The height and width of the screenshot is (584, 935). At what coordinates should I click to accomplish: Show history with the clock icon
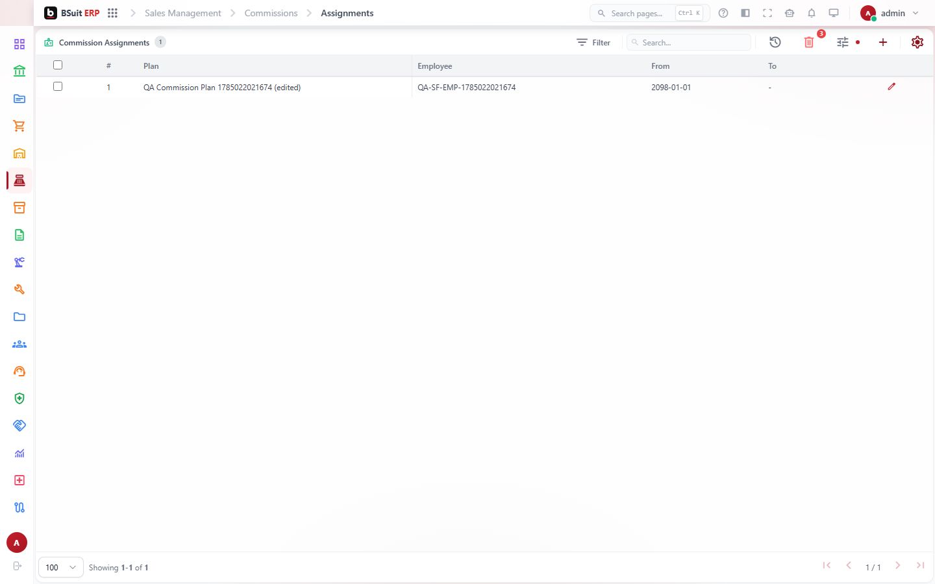[775, 42]
